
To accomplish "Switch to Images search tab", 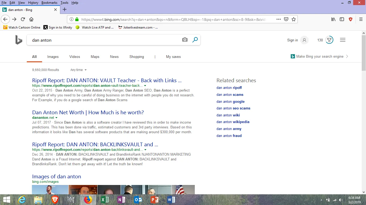I will point(53,57).
